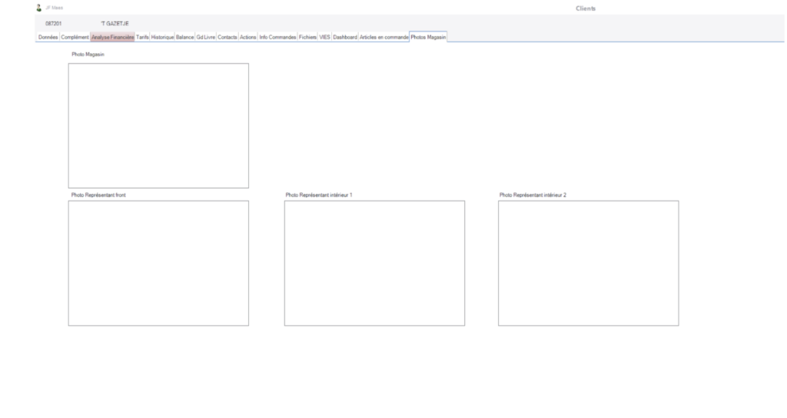Open the VIES tab
Viewport: 787px width, 418px height.
[x=324, y=37]
